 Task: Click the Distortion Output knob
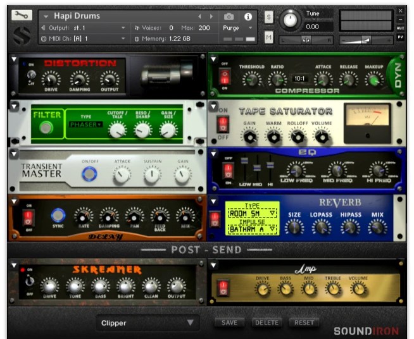pos(110,79)
